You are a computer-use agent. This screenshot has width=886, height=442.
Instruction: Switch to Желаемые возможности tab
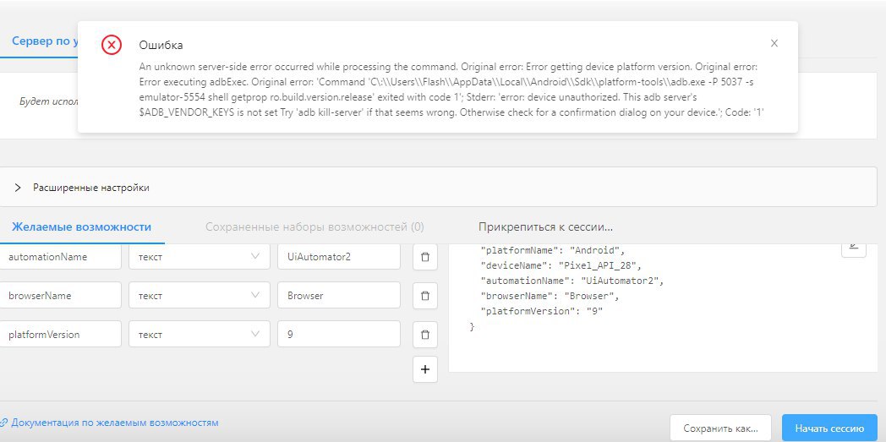(82, 227)
